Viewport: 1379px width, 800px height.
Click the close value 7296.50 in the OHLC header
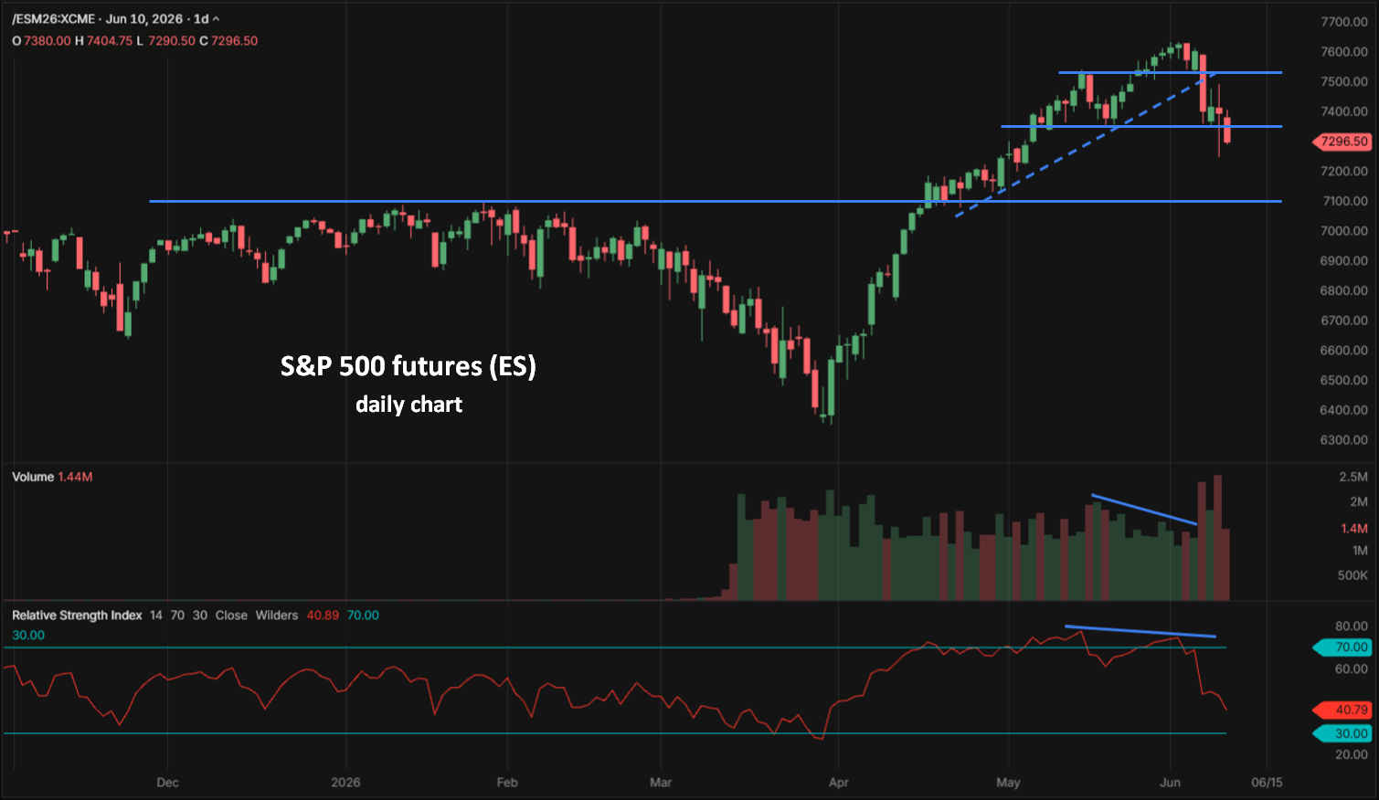235,41
